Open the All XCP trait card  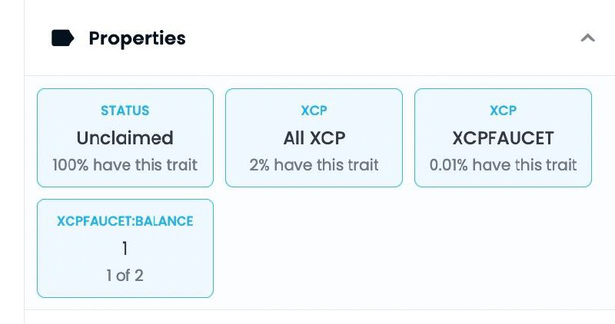point(314,138)
